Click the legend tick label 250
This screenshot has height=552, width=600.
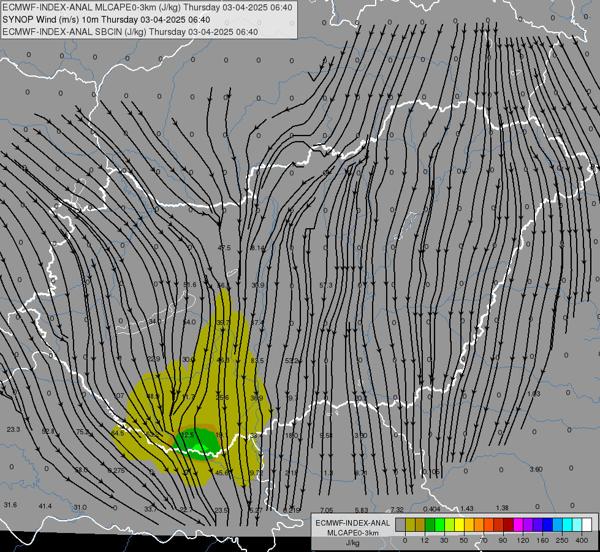click(x=562, y=540)
